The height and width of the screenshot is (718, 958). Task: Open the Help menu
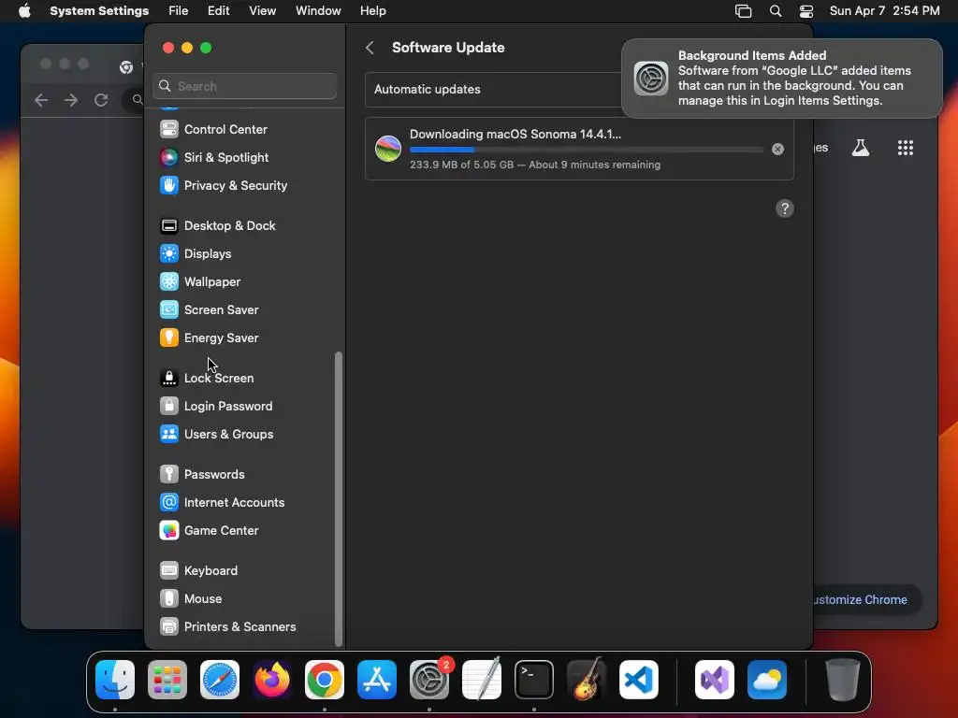[372, 11]
